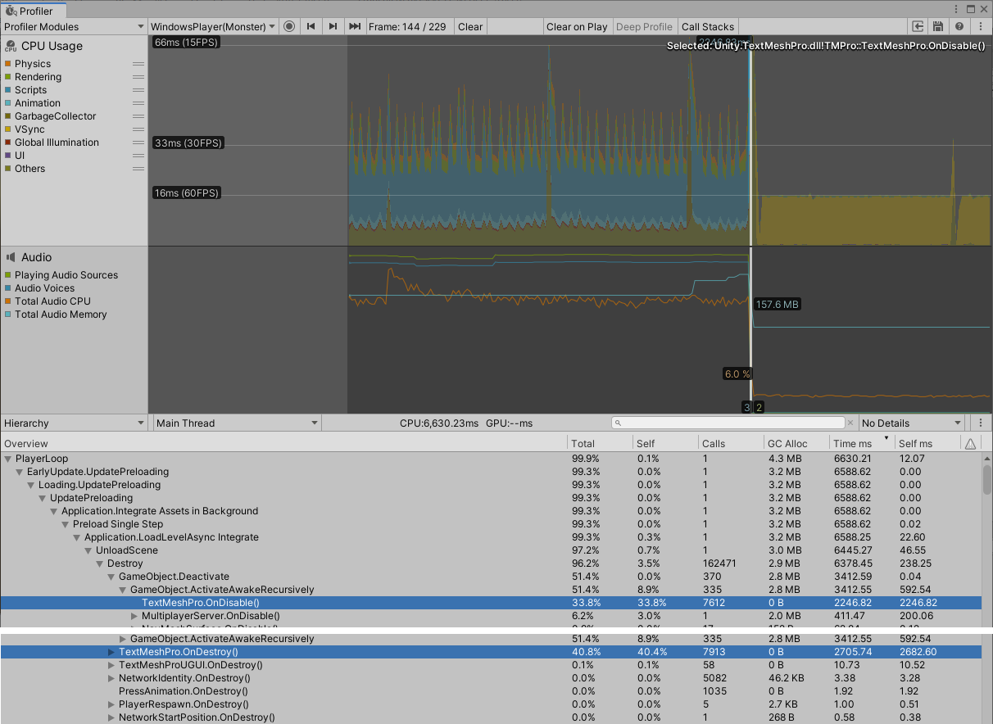Click the GarbageCollector color swatch

coord(9,115)
